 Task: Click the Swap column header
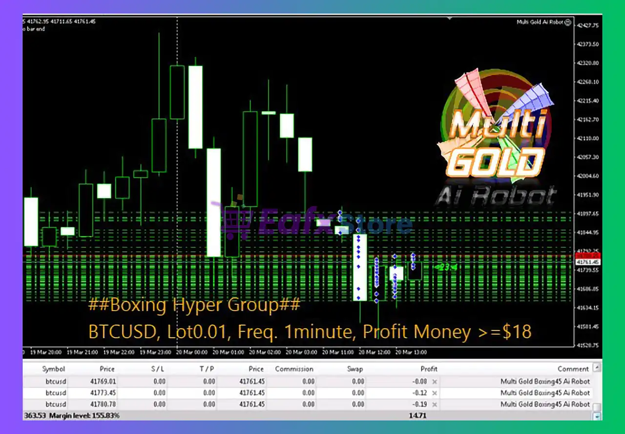354,369
